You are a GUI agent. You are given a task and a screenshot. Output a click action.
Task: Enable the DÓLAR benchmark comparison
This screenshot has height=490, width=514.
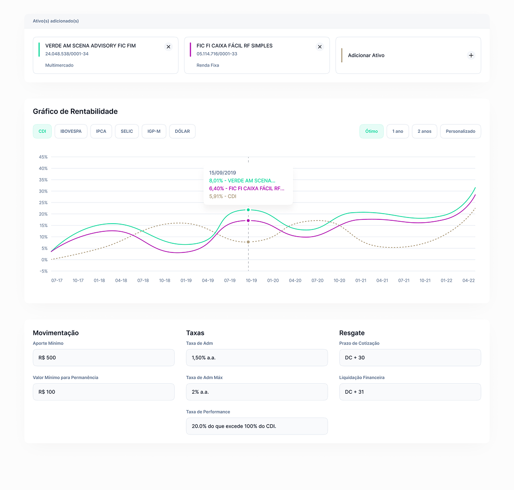[182, 131]
